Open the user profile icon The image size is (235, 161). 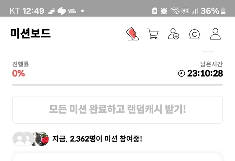[216, 34]
